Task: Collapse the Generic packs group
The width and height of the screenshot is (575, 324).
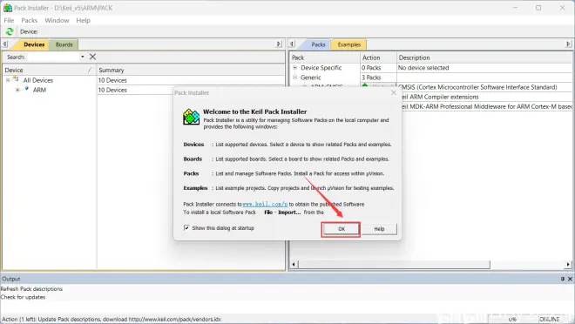Action: [x=294, y=78]
